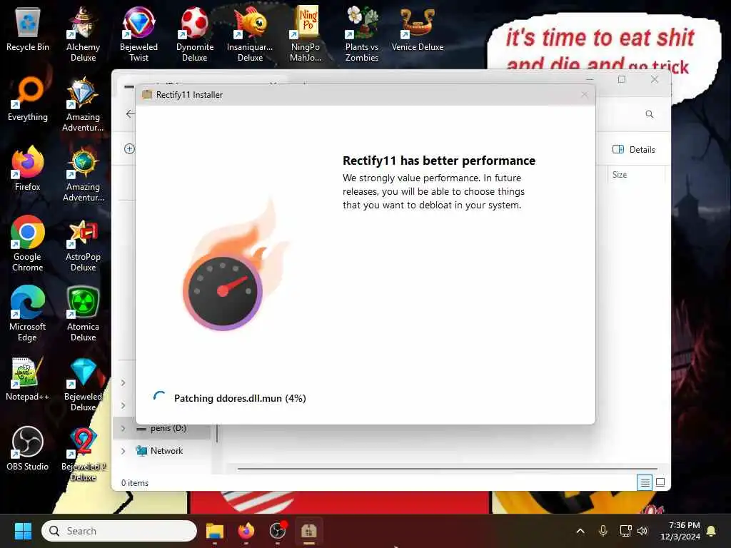731x548 pixels.
Task: Open the clock showing 7:36 PM
Action: click(680, 531)
